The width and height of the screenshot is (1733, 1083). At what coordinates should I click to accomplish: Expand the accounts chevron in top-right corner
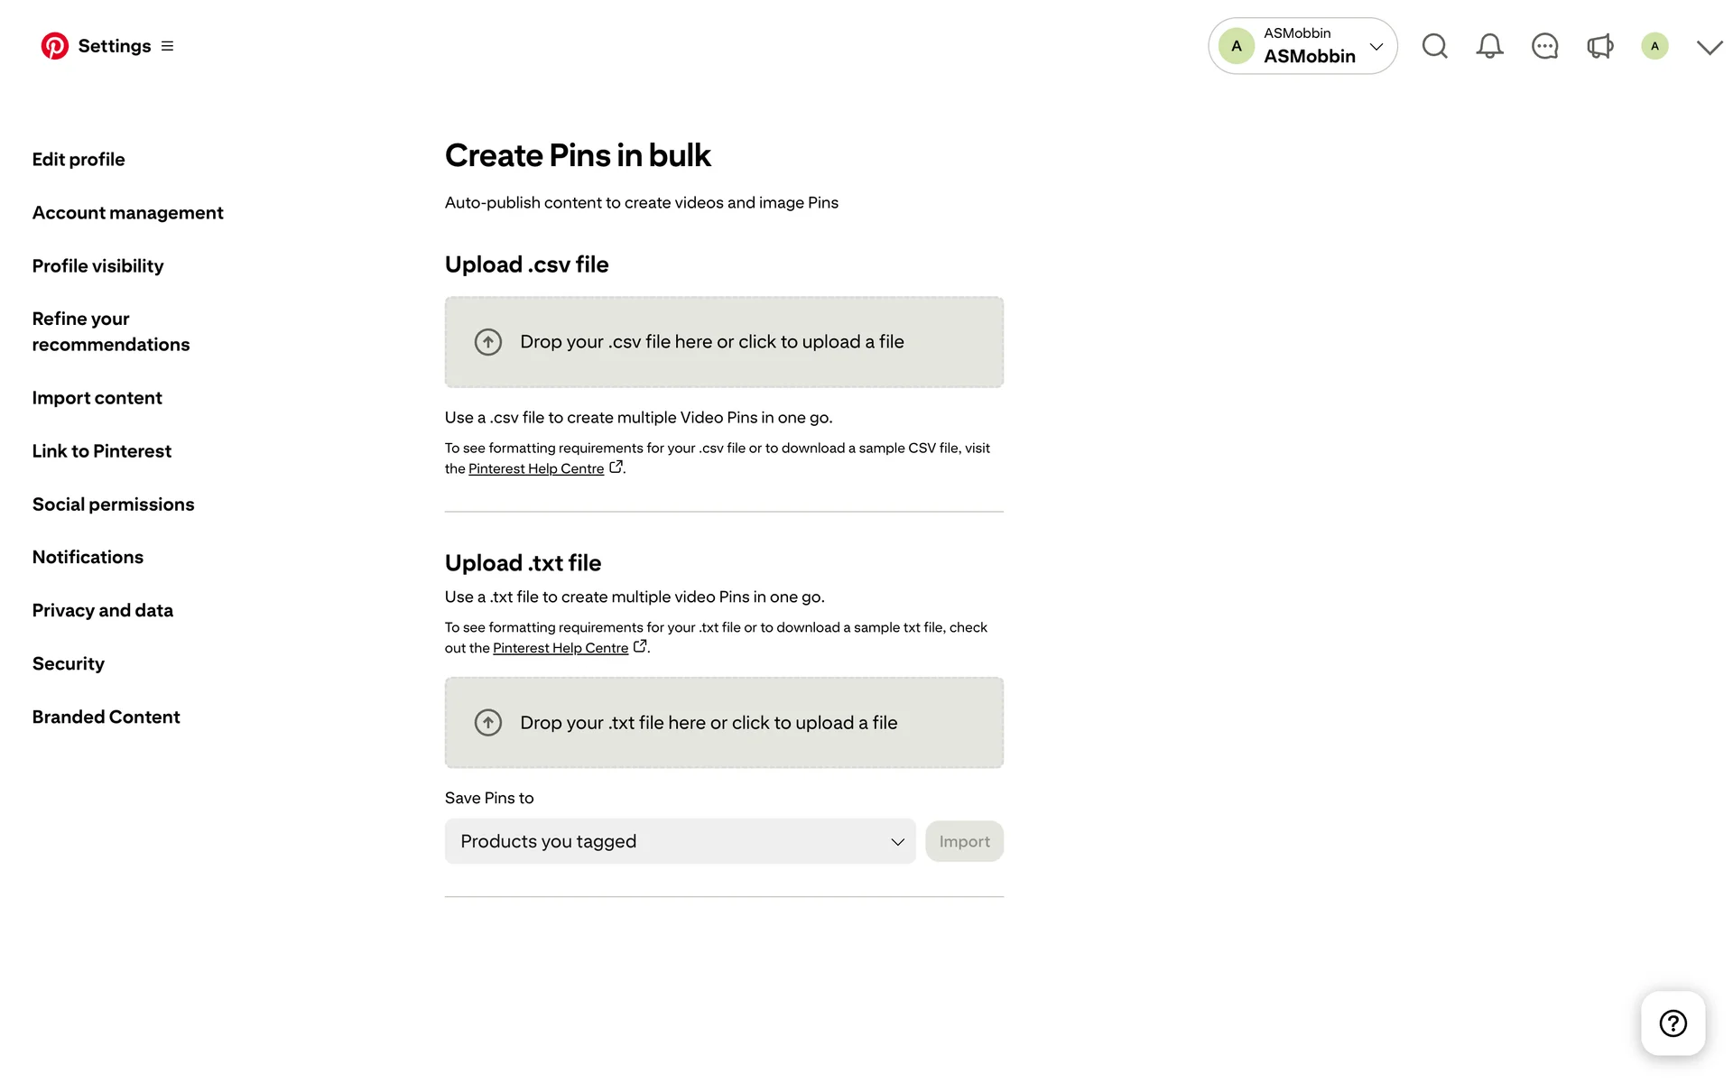[1709, 47]
